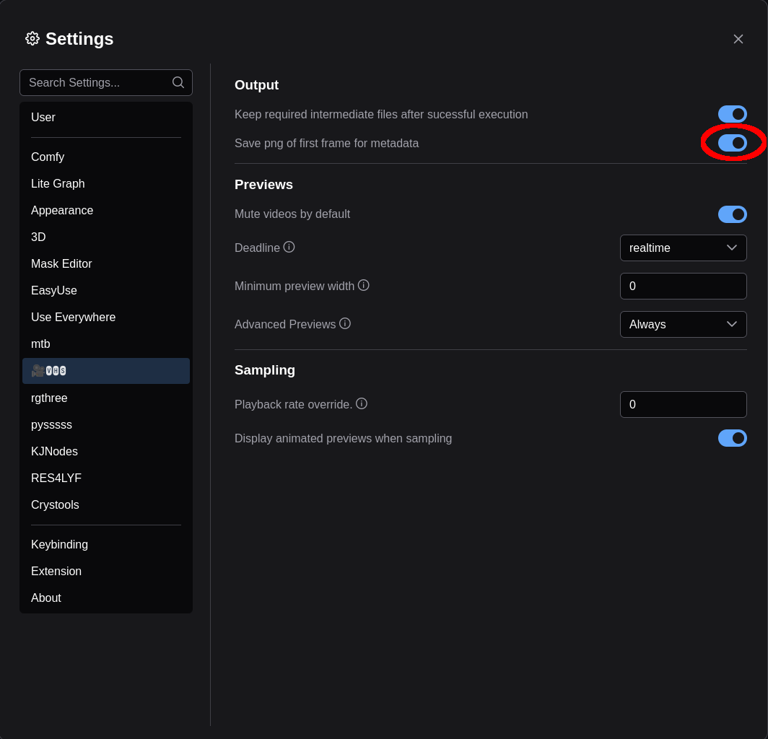Click the Playback rate override number field
Screen dimensions: 768x739
(x=683, y=404)
